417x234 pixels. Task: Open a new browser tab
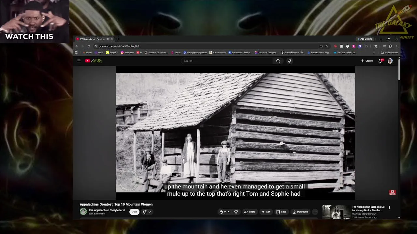pyautogui.click(x=118, y=39)
